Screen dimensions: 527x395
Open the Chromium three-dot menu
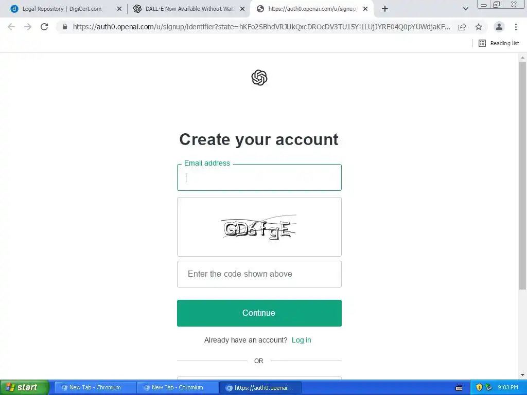pyautogui.click(x=516, y=27)
